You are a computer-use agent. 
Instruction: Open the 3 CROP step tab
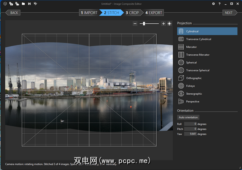pos(132,13)
